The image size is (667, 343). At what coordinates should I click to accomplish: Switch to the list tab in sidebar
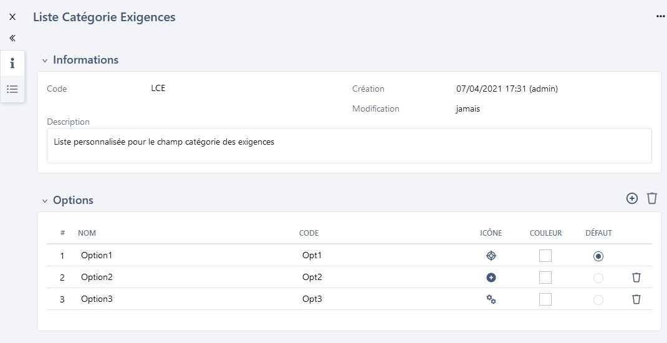[12, 89]
